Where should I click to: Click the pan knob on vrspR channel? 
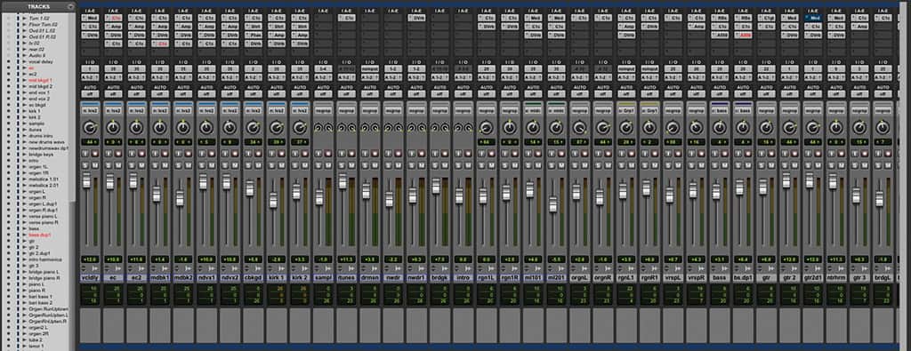(x=696, y=127)
